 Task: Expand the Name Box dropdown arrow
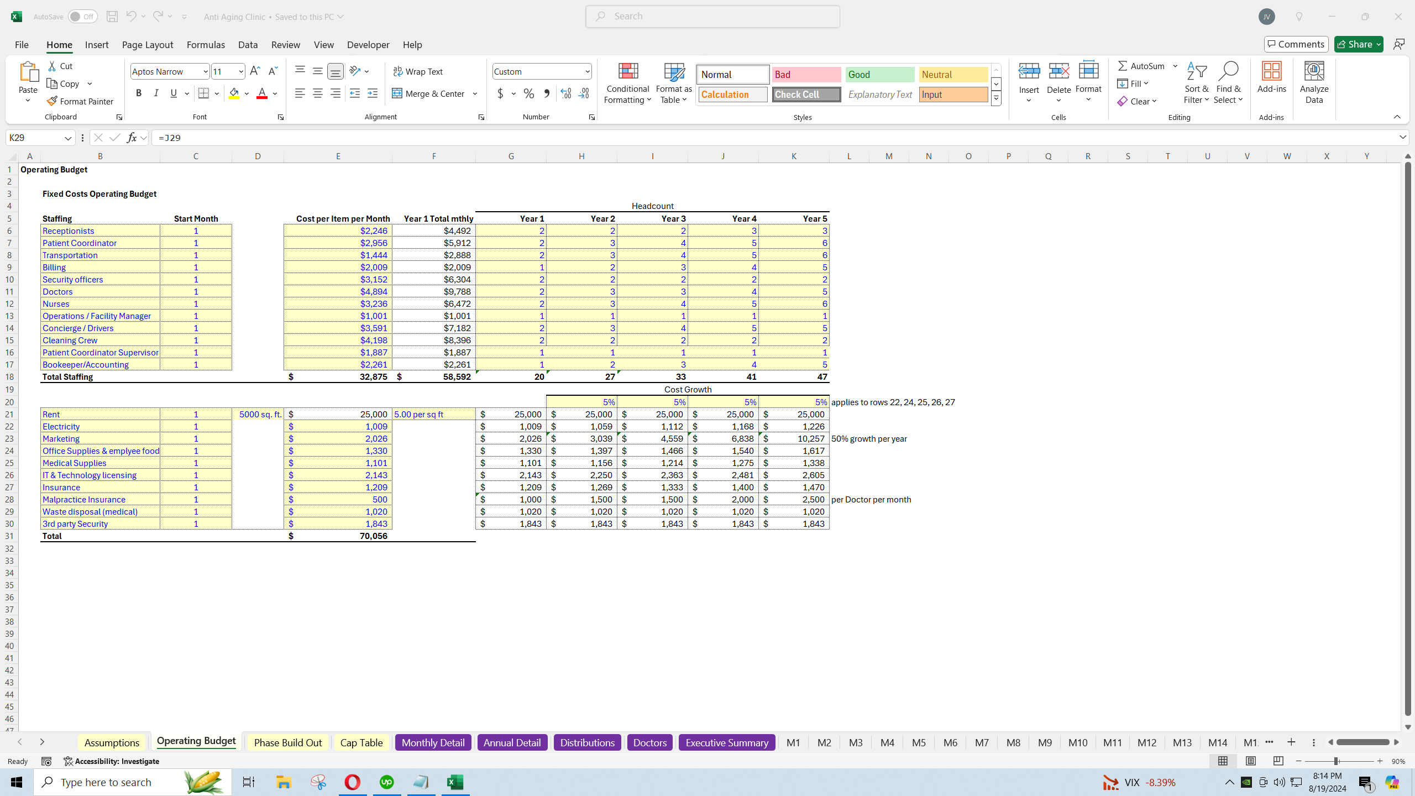click(x=68, y=138)
